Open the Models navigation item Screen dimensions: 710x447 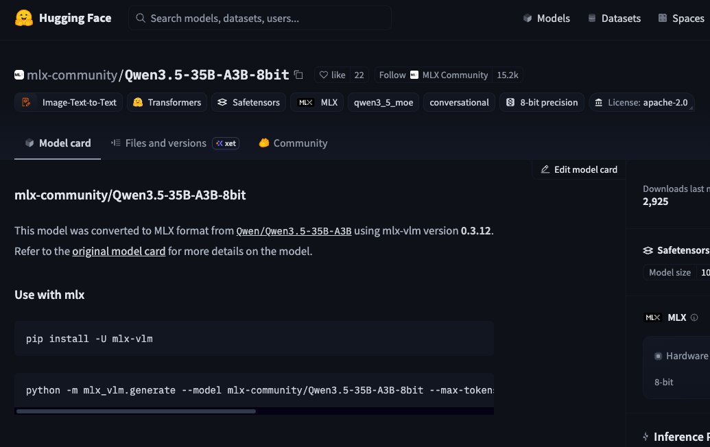(547, 18)
